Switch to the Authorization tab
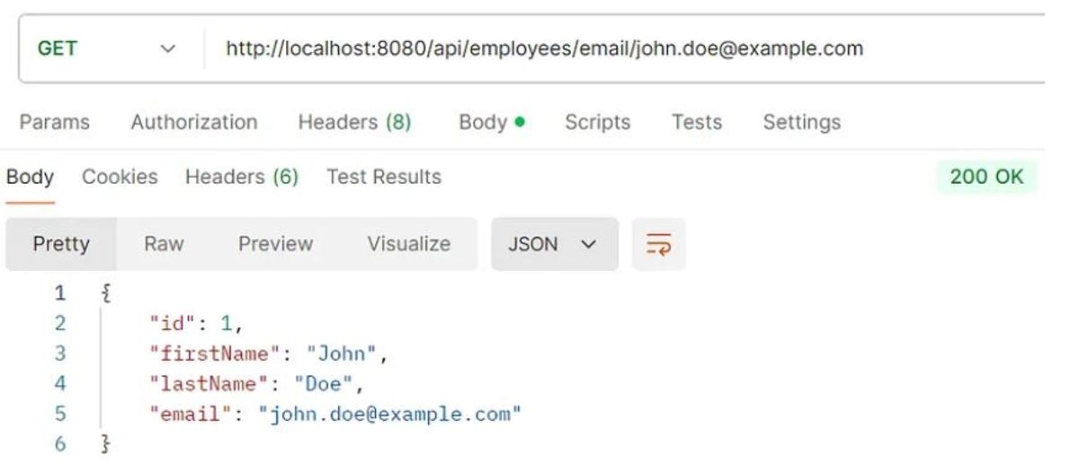 pos(194,122)
